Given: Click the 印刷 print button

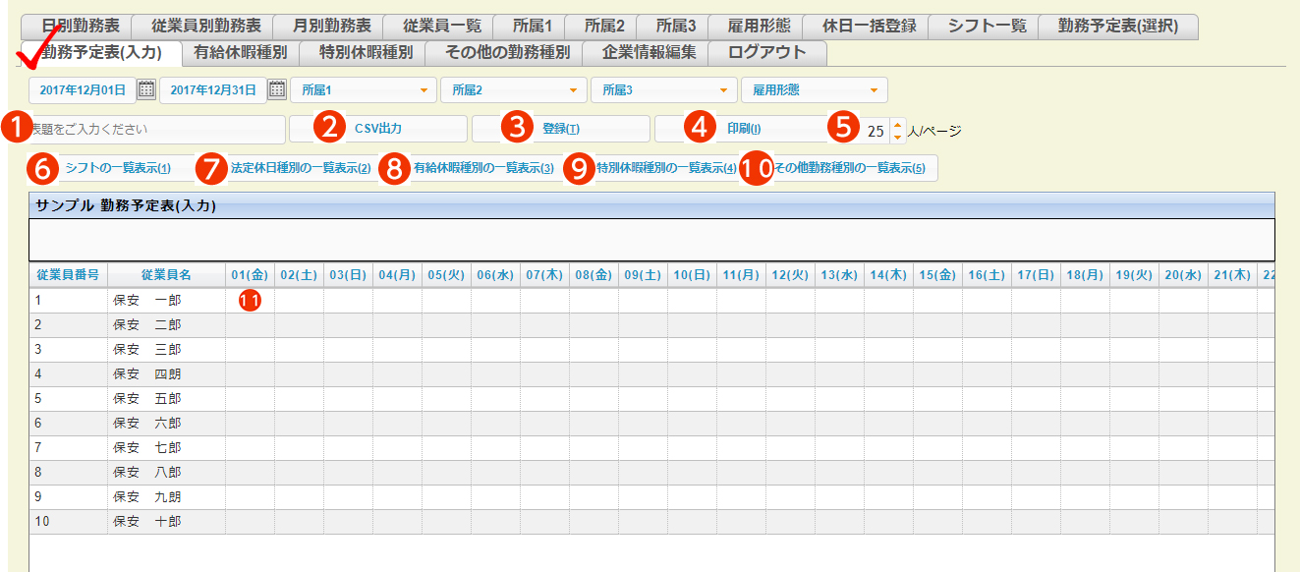Looking at the screenshot, I should click(743, 129).
